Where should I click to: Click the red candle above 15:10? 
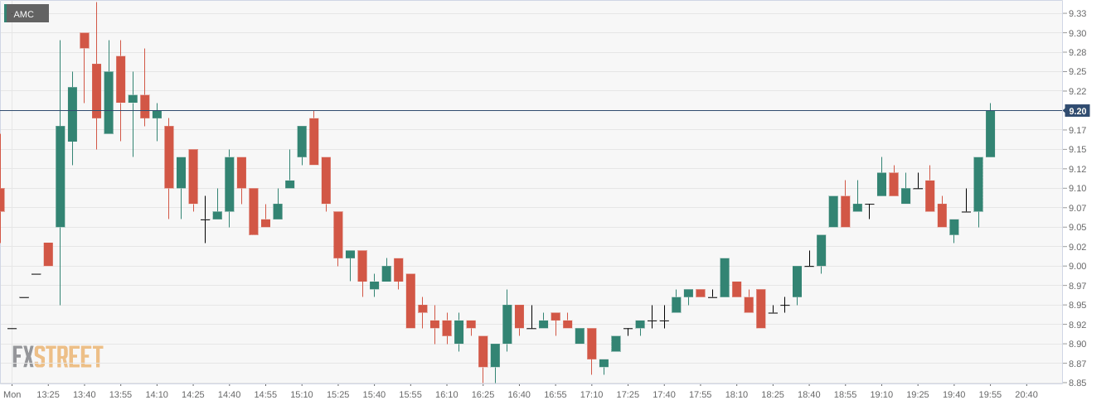(314, 141)
